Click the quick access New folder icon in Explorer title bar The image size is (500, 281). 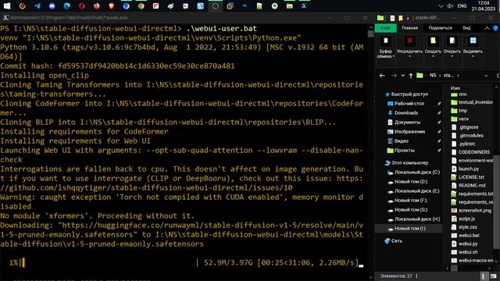pyautogui.click(x=401, y=18)
